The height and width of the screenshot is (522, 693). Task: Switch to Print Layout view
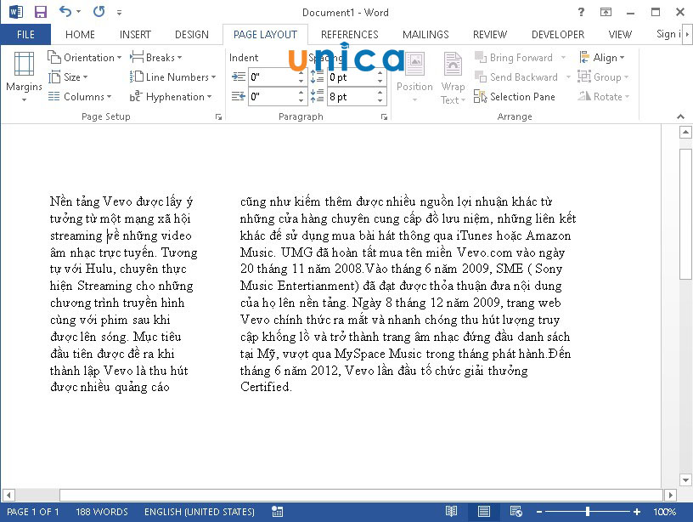pos(484,512)
